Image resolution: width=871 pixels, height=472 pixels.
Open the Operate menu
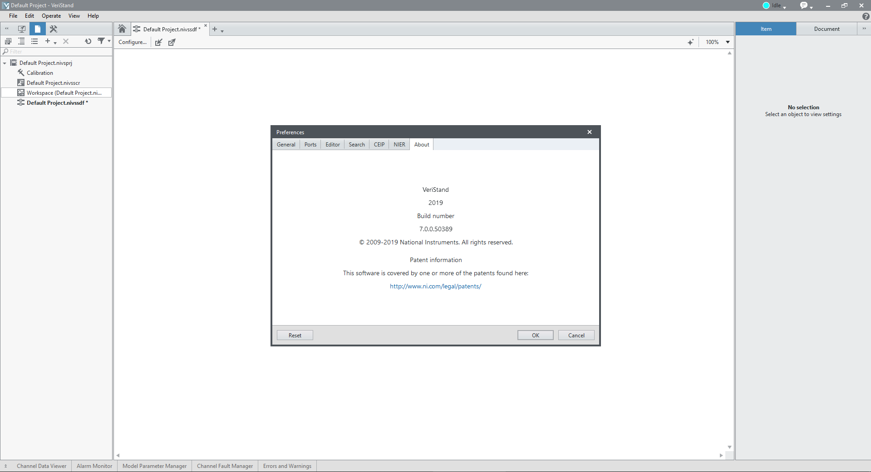[51, 16]
